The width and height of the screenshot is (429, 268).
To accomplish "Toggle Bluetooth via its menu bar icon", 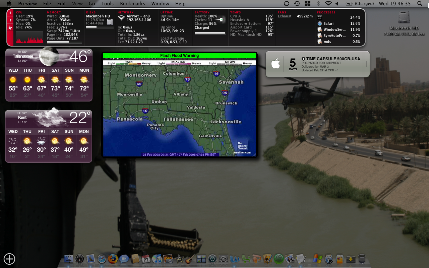I will click(317, 4).
